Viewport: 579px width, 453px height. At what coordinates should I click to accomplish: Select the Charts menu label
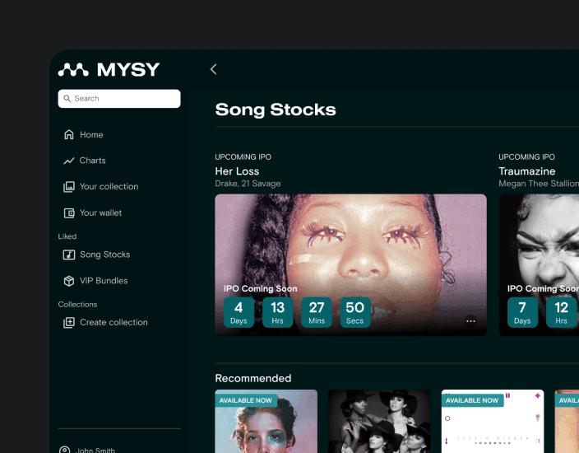pos(93,161)
